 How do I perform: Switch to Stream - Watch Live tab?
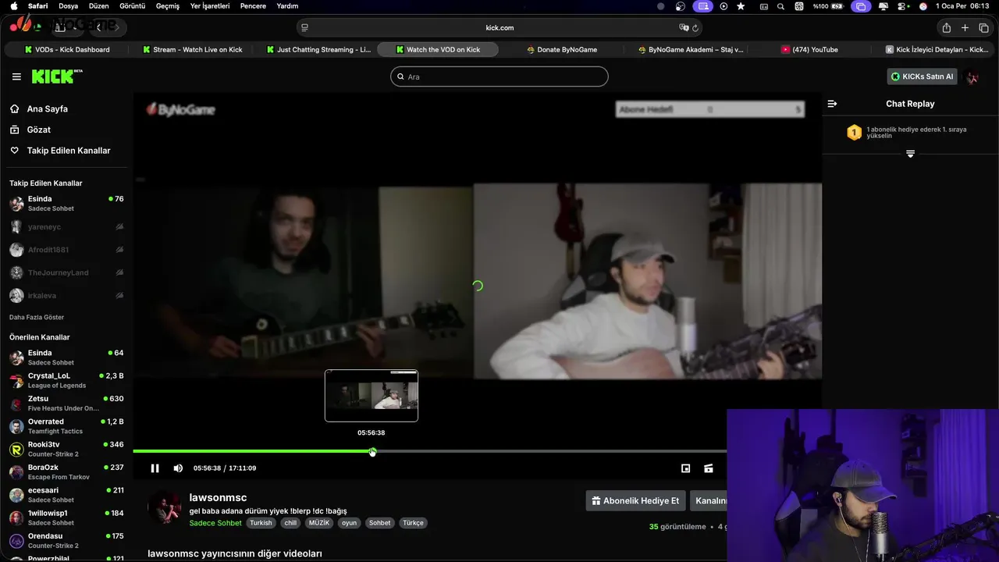192,49
